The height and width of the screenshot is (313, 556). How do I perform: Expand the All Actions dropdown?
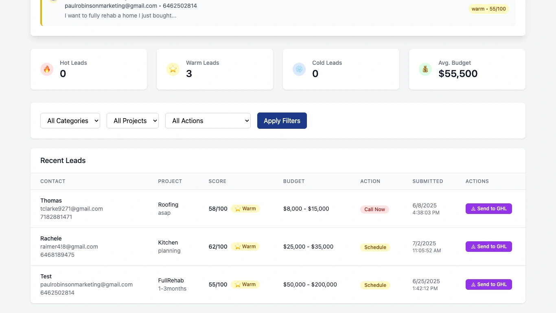point(208,121)
